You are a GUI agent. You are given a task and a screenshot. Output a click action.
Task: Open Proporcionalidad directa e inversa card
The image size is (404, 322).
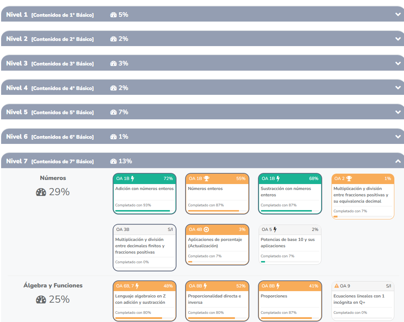(x=217, y=301)
